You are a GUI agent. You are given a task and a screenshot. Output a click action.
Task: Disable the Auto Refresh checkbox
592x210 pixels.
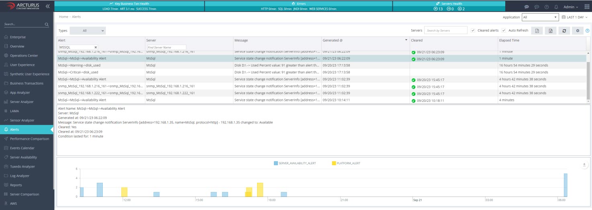click(x=504, y=30)
